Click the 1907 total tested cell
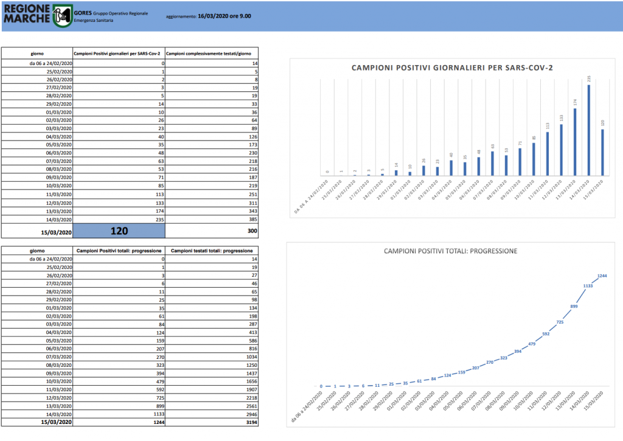Image resolution: width=623 pixels, height=441 pixels. point(212,389)
